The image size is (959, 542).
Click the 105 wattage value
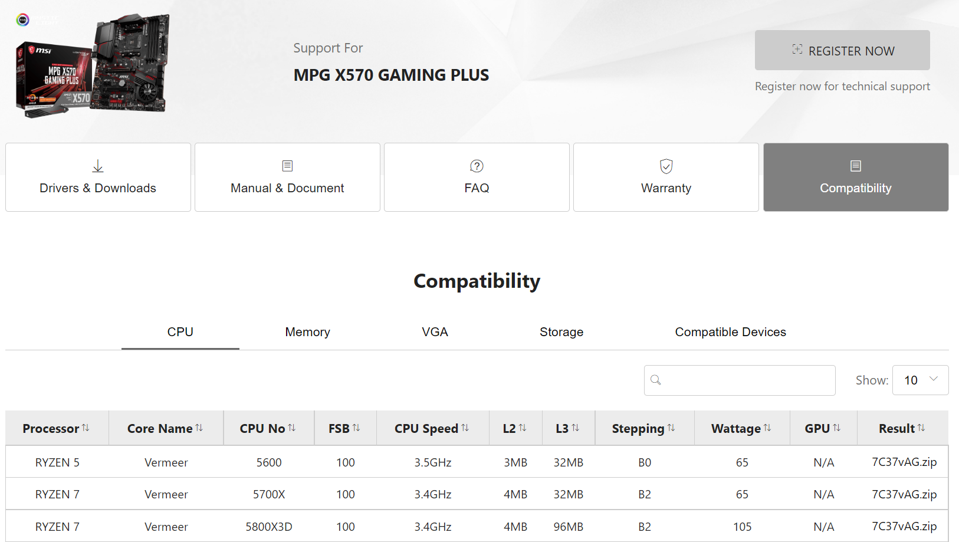point(743,527)
